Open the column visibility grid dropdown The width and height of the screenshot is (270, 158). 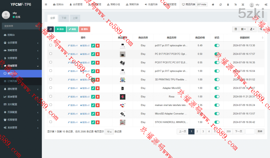244,29
